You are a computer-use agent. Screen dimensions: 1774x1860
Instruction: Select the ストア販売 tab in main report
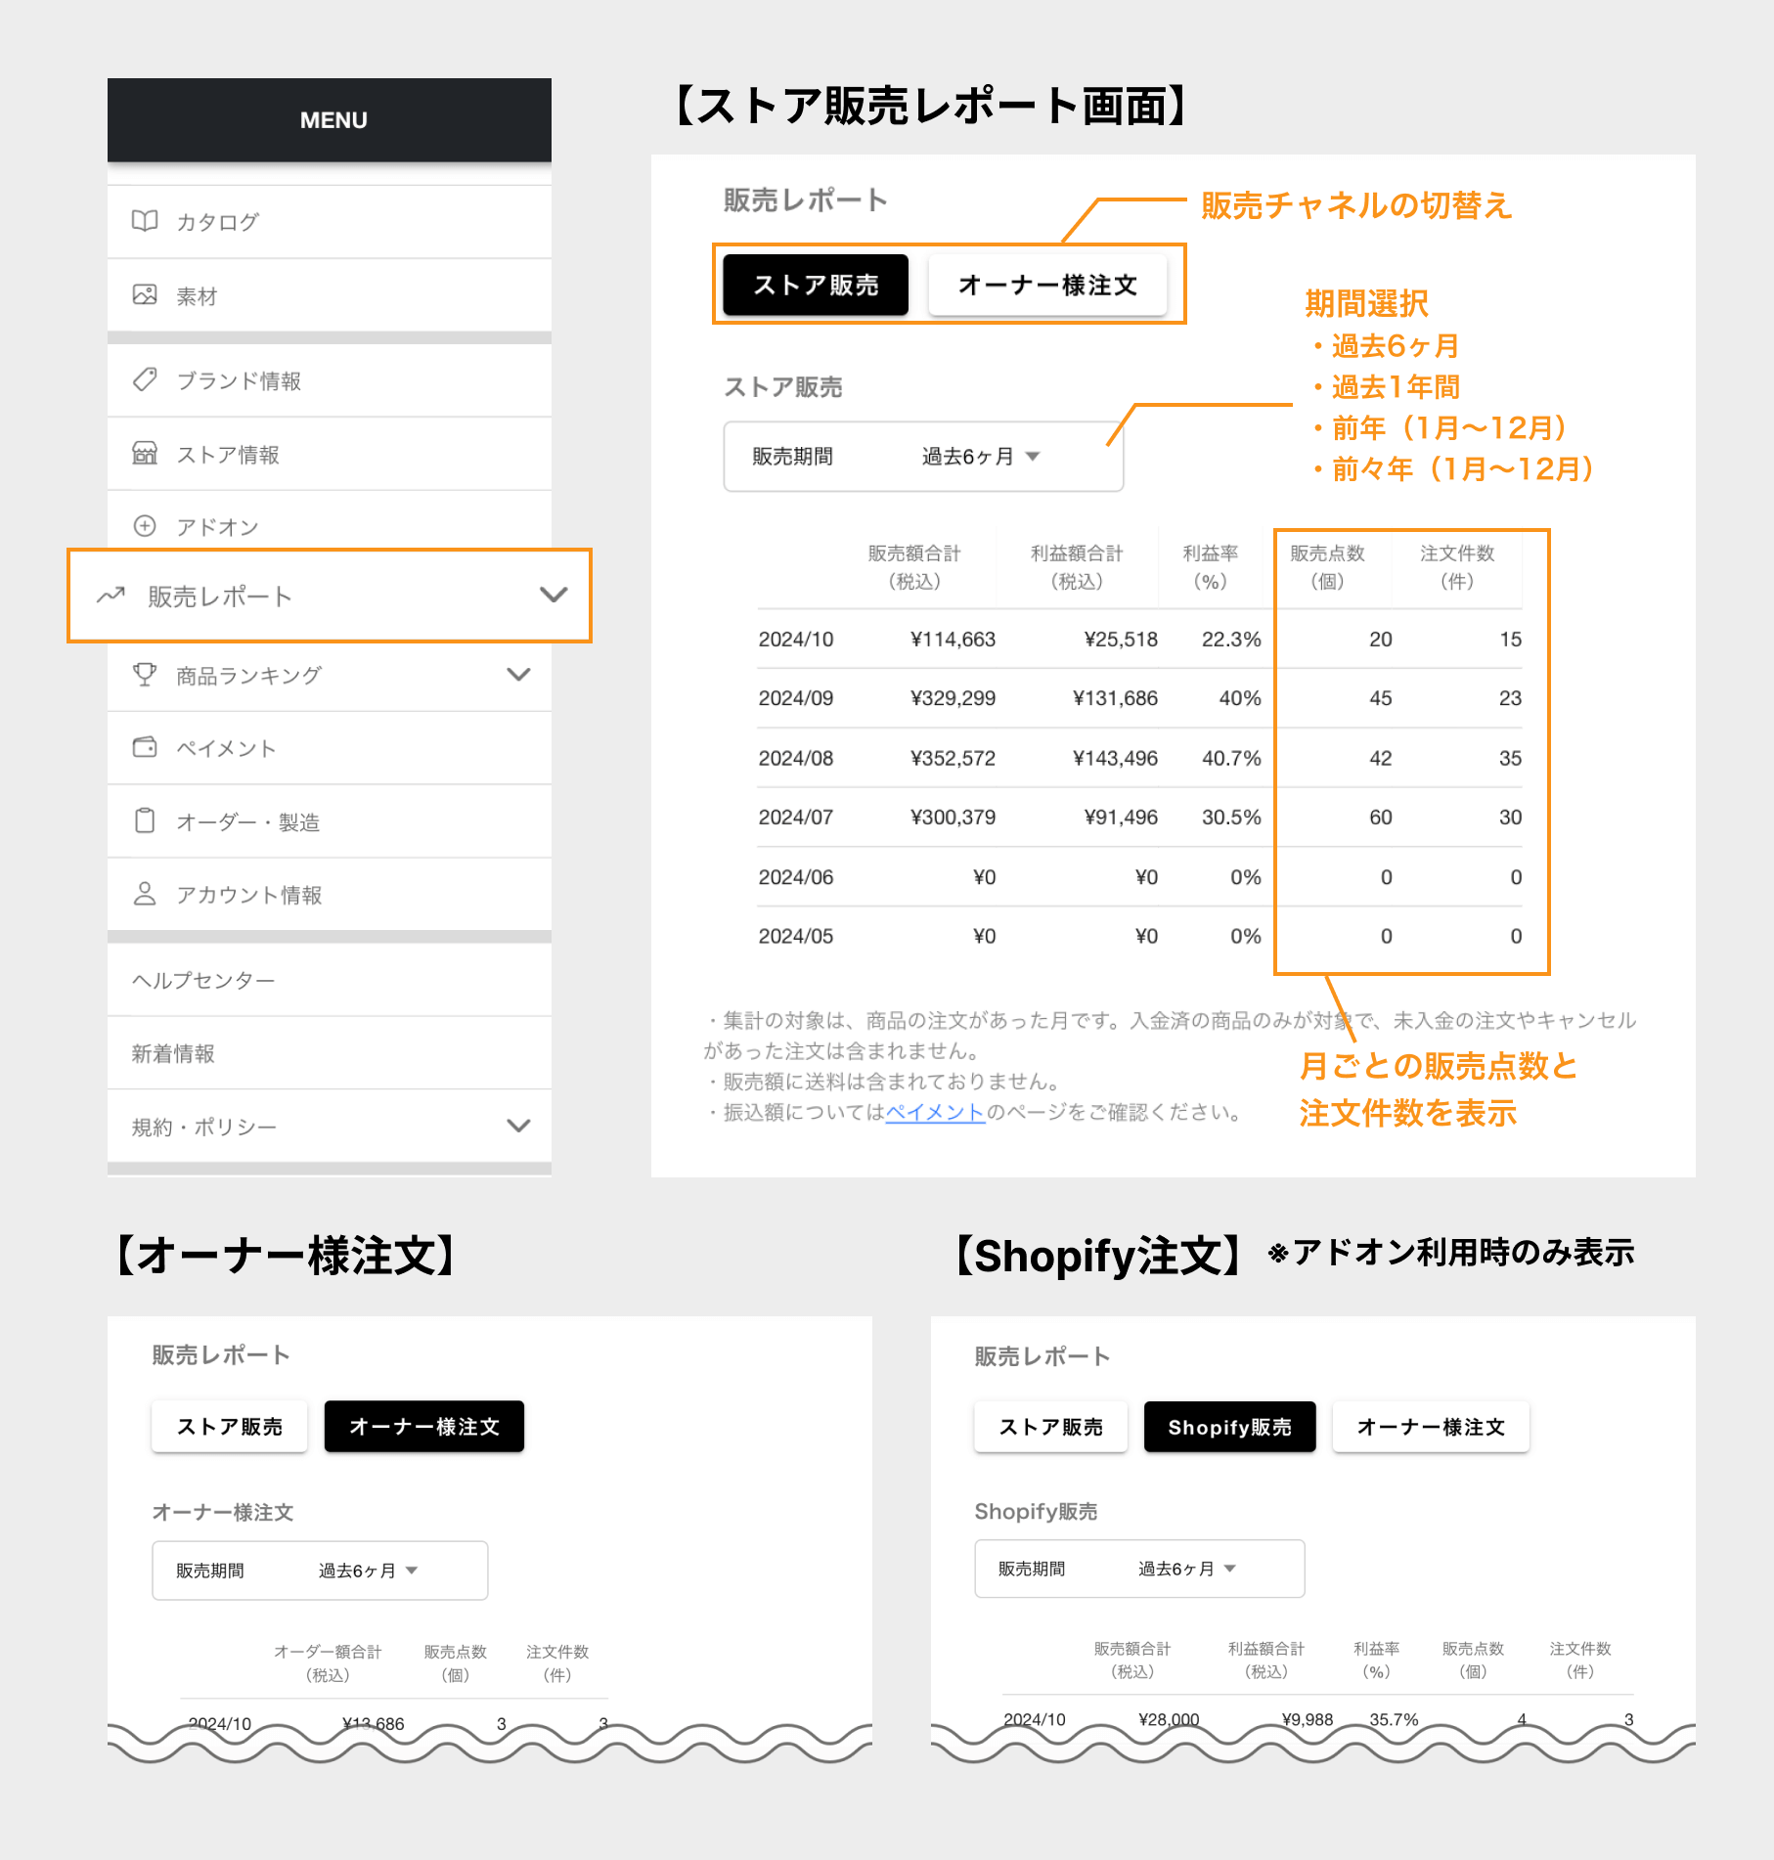(x=816, y=285)
